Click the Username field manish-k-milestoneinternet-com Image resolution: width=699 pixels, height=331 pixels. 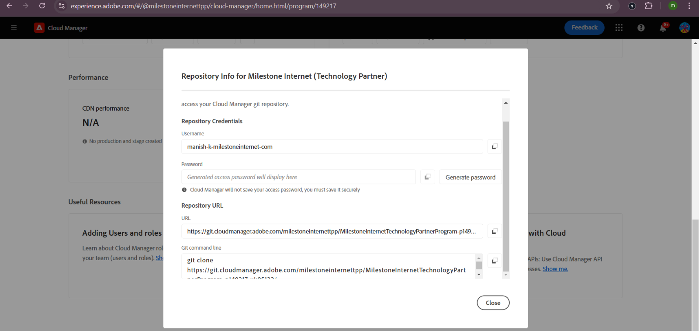click(x=332, y=146)
